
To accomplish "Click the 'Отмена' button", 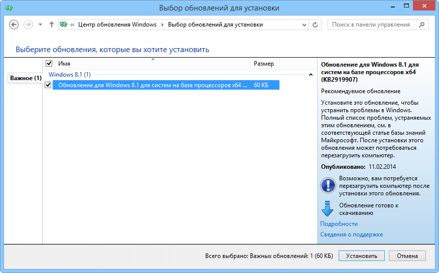I will coord(407,255).
